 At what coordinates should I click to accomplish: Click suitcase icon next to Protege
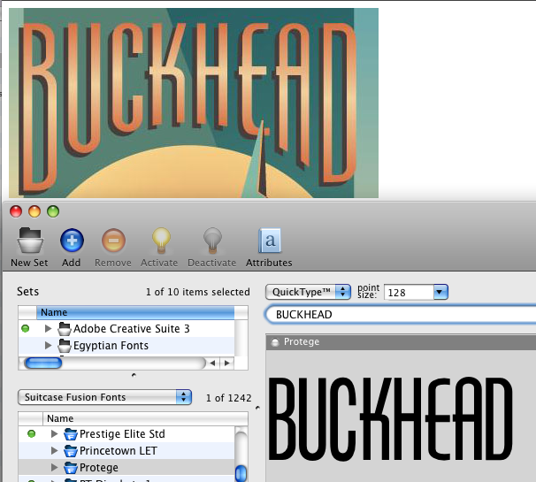coord(71,467)
